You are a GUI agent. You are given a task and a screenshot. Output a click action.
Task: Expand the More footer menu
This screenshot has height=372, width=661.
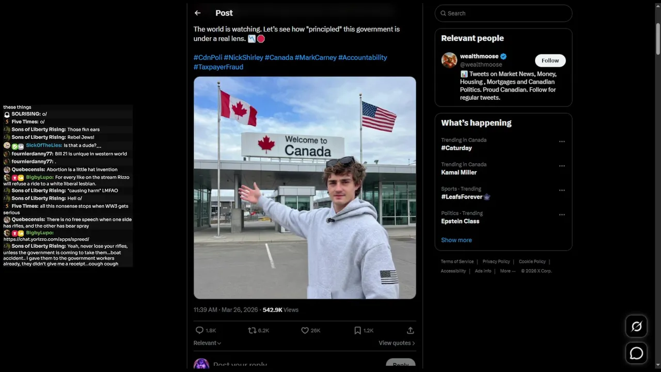508,271
